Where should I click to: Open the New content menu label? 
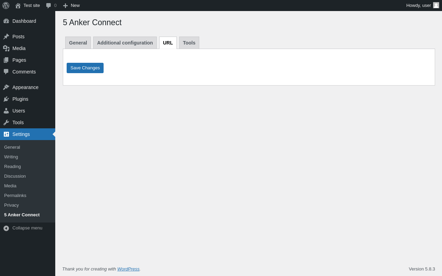point(75,6)
